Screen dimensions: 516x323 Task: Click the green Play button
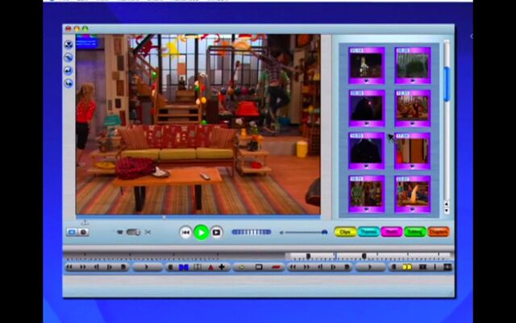tap(202, 233)
